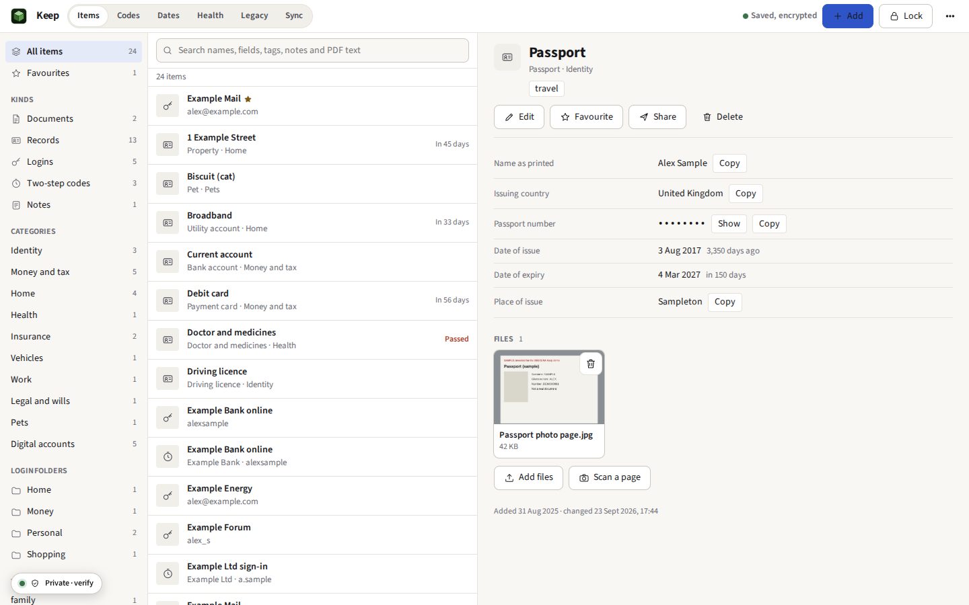Click the Example Mail key icon

click(x=168, y=106)
